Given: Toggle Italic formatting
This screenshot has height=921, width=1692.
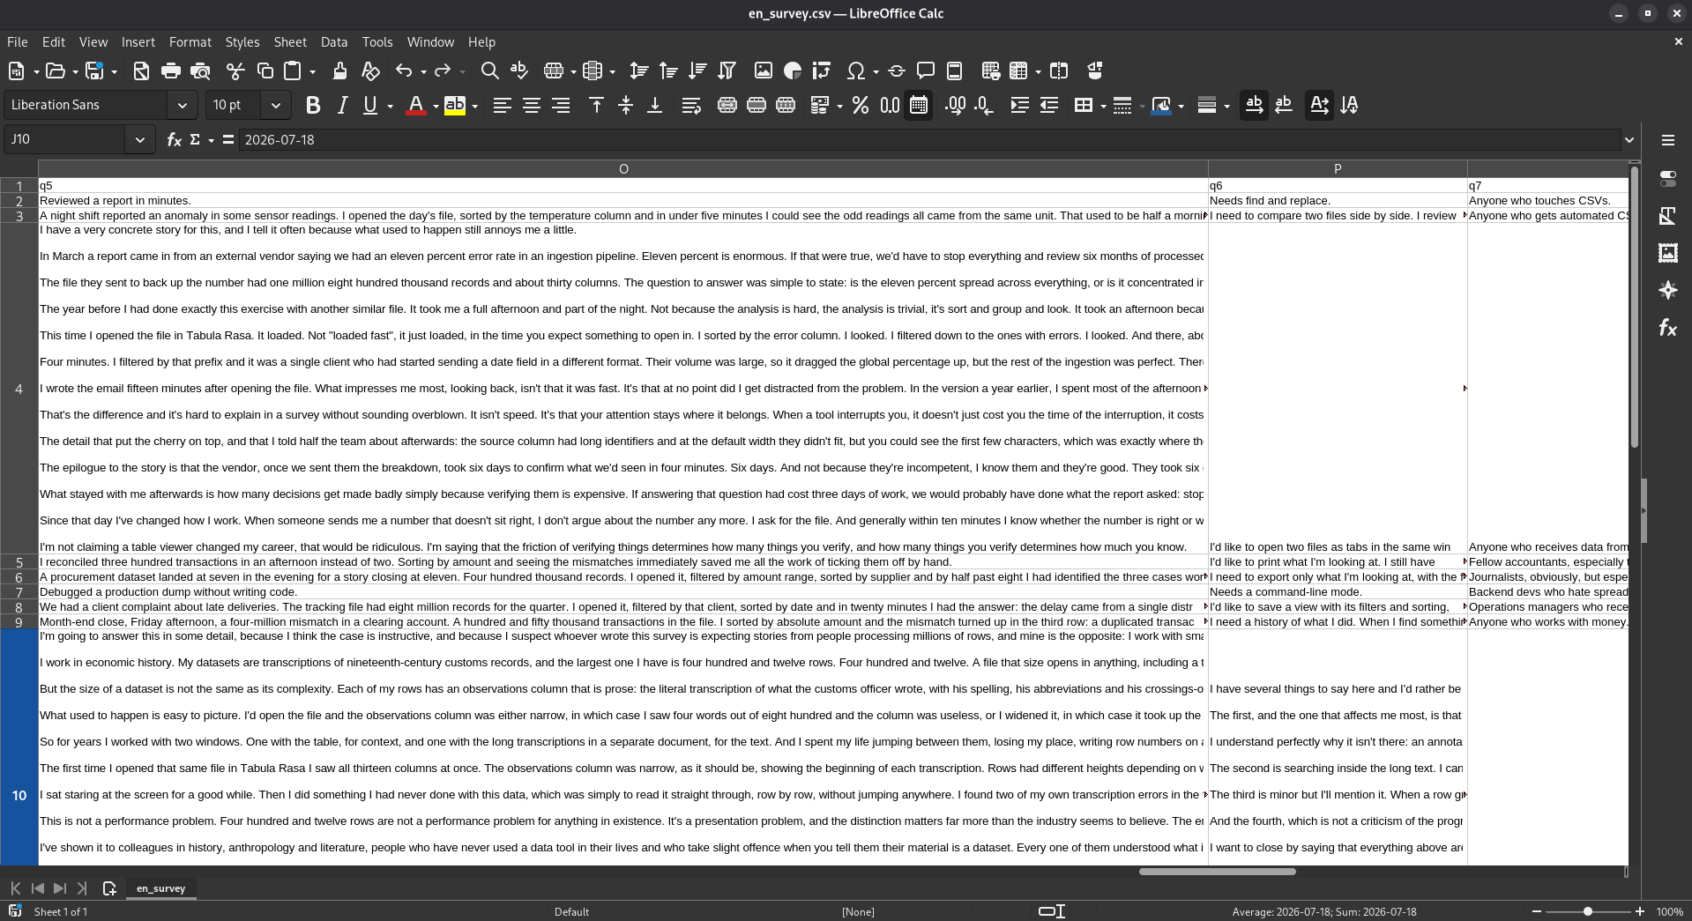Looking at the screenshot, I should pos(342,105).
